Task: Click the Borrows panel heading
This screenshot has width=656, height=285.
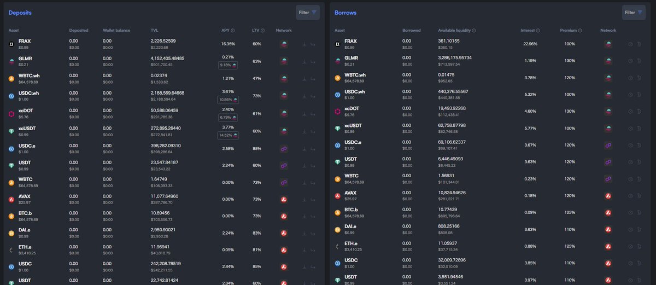Action: (344, 12)
